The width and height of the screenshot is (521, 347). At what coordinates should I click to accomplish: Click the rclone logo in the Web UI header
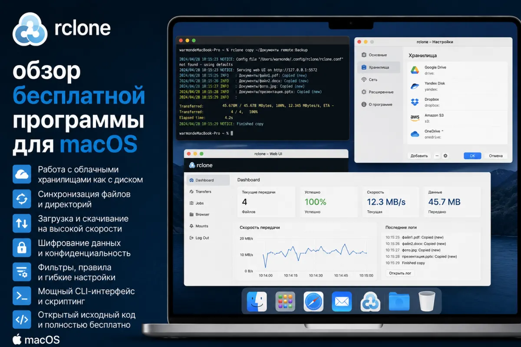(201, 165)
